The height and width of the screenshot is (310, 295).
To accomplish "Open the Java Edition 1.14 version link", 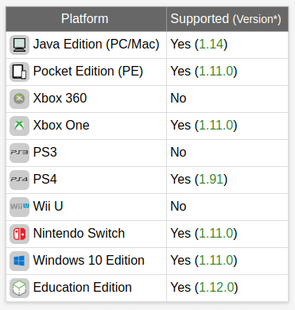I will [211, 45].
